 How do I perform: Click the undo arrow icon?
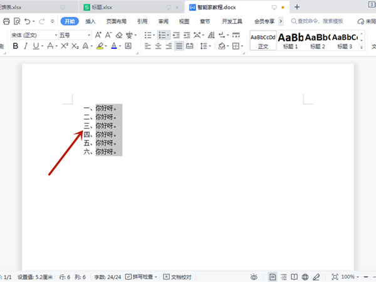click(27, 21)
